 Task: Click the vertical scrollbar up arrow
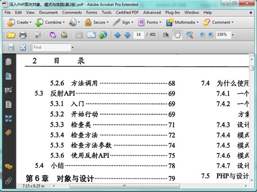251,59
